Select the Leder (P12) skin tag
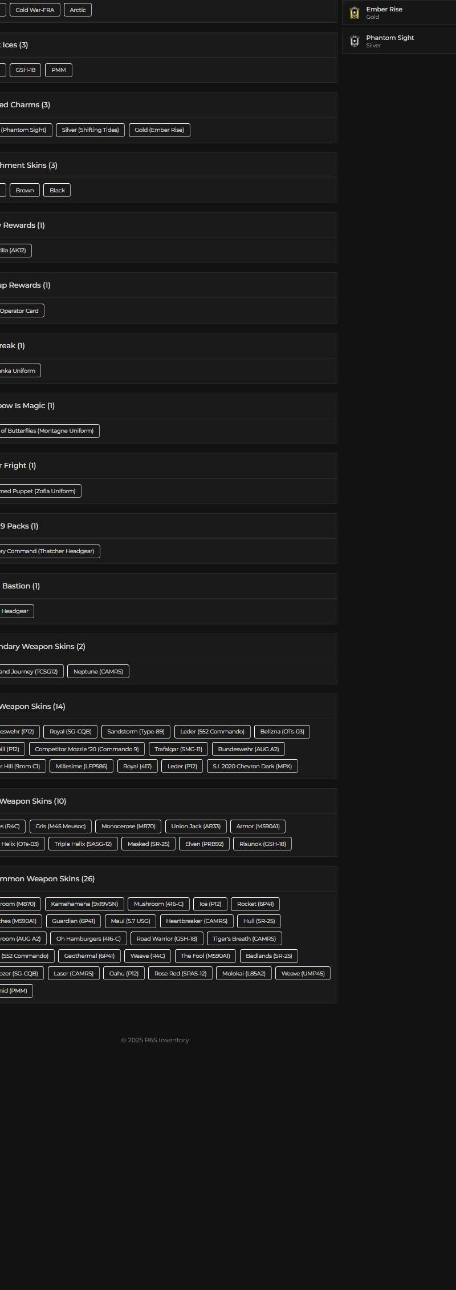The height and width of the screenshot is (1290, 456). (x=182, y=766)
